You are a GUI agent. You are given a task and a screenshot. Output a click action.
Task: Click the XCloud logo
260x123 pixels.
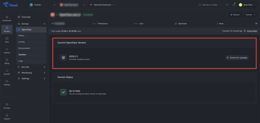[10, 5]
